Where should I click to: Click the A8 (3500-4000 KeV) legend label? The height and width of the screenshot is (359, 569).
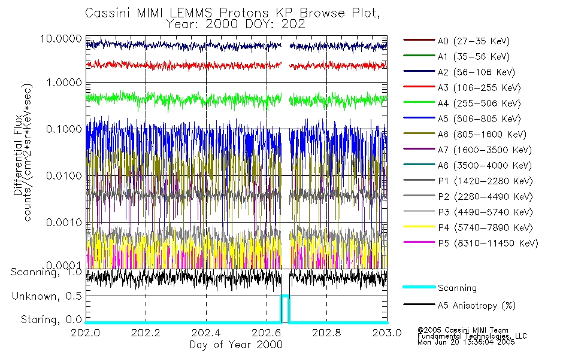[485, 166]
